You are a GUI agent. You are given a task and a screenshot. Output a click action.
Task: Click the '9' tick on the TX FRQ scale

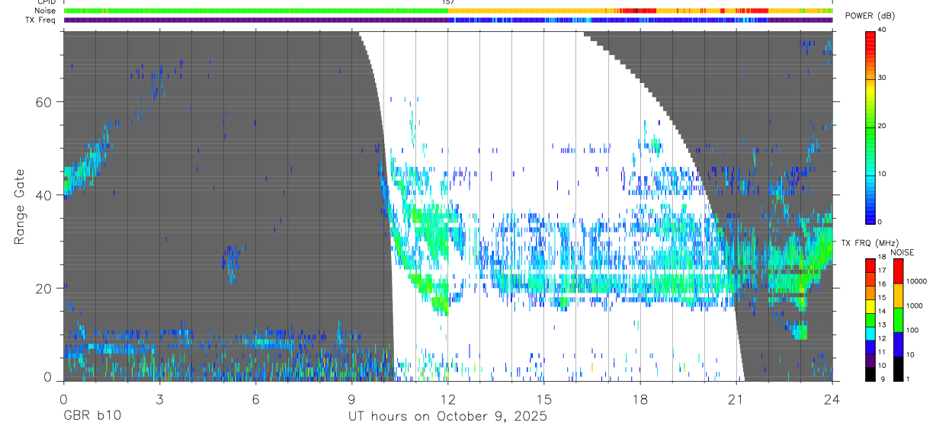click(883, 379)
